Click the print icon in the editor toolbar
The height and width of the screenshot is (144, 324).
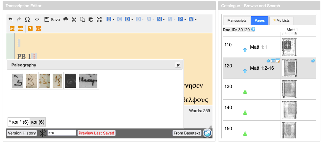pos(66,19)
